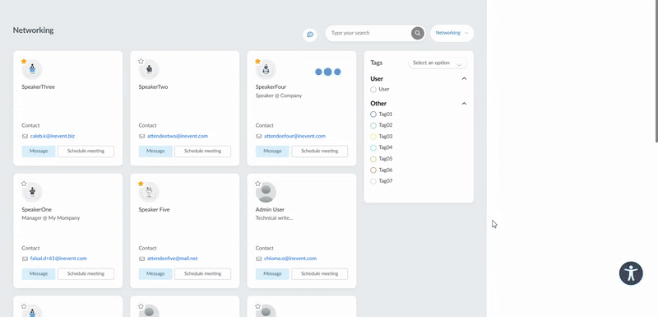Click the page vertical scrollbar
The width and height of the screenshot is (658, 317).
tap(656, 72)
